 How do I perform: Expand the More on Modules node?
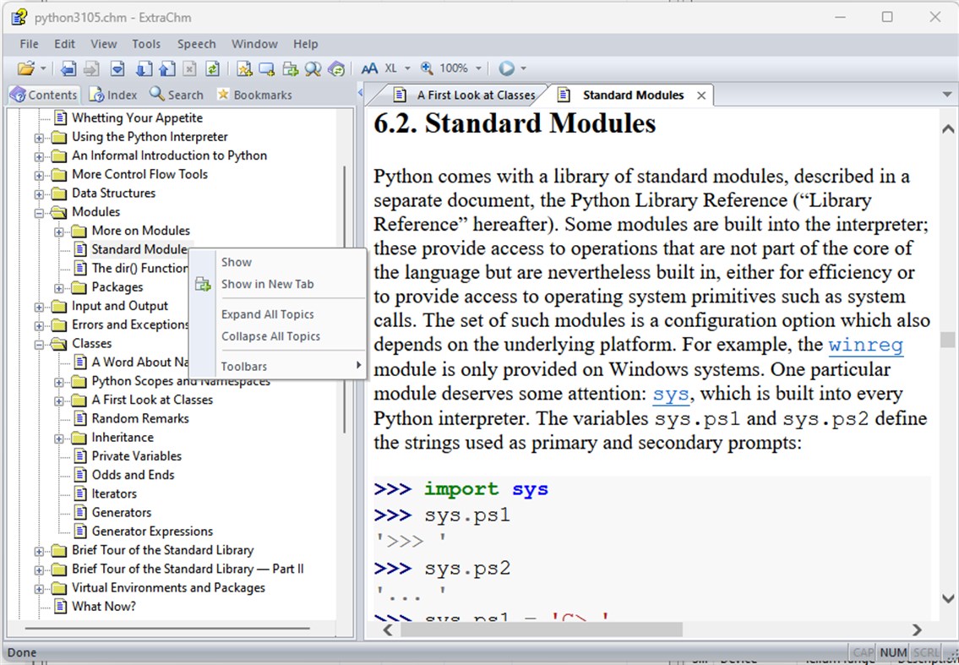click(58, 232)
